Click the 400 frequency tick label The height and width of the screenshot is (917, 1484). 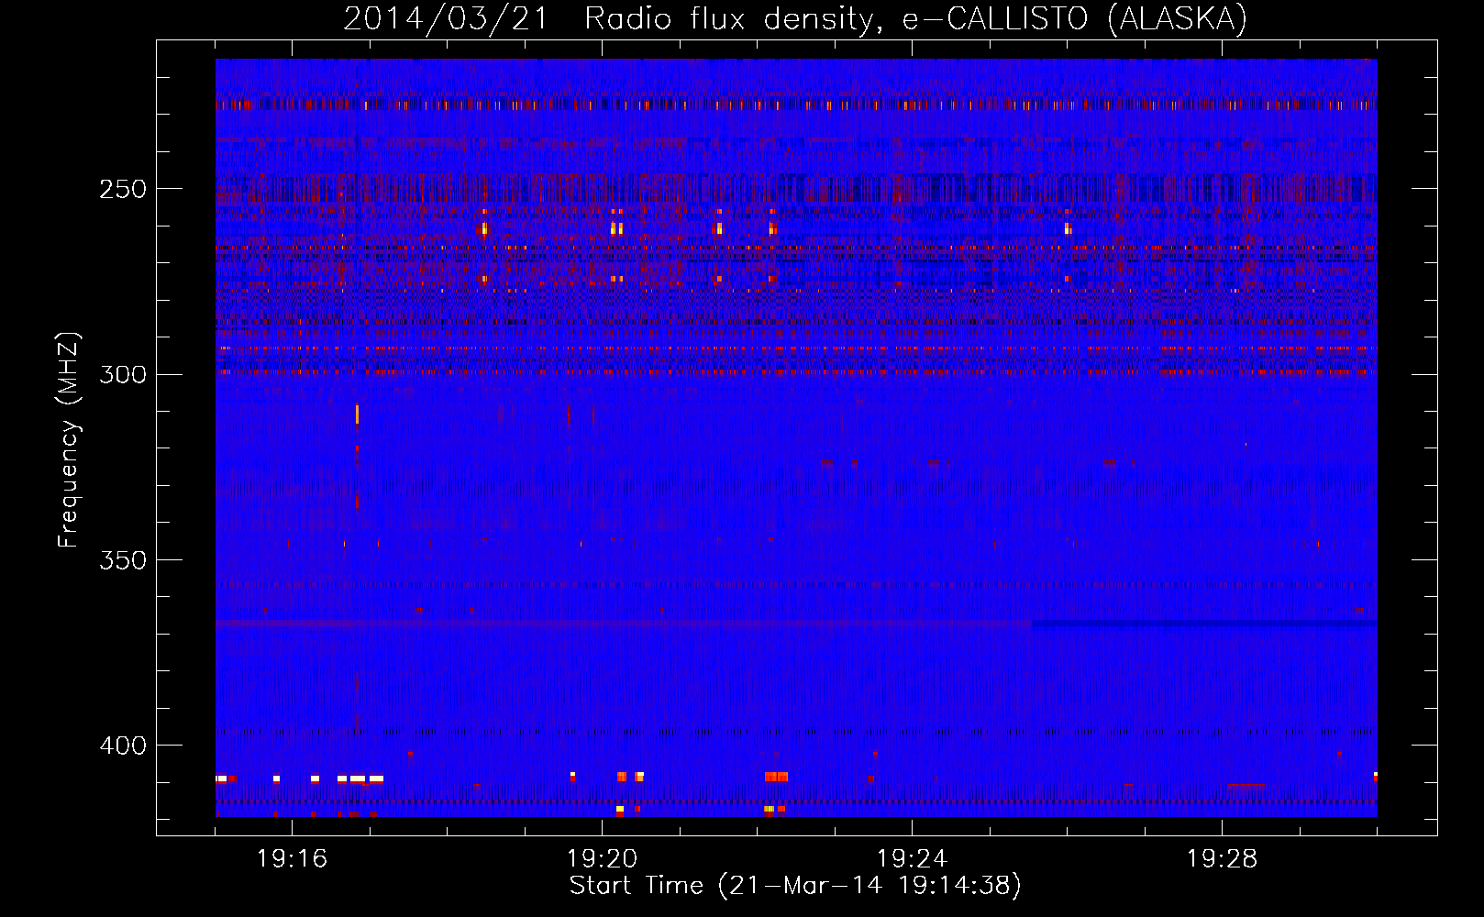click(123, 746)
